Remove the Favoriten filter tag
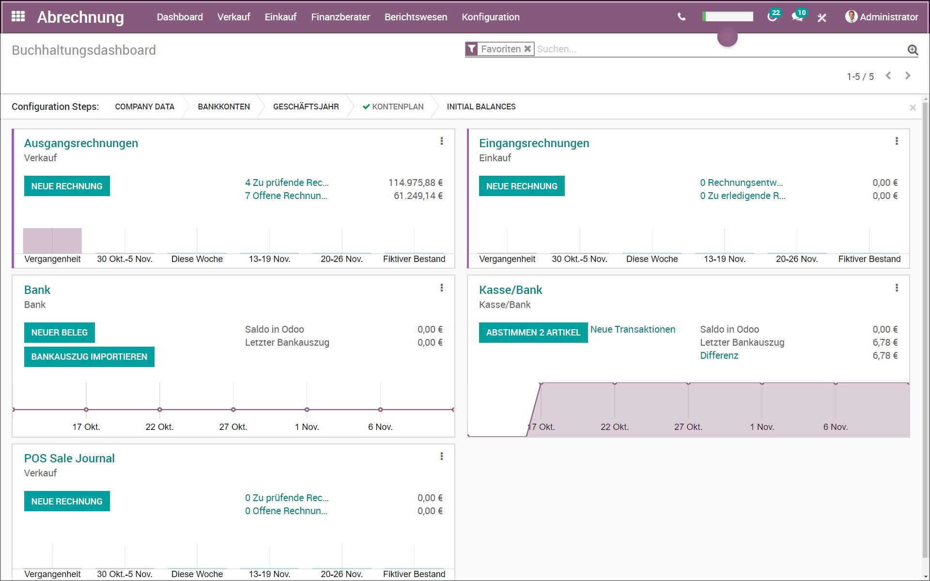930x581 pixels. (x=527, y=49)
